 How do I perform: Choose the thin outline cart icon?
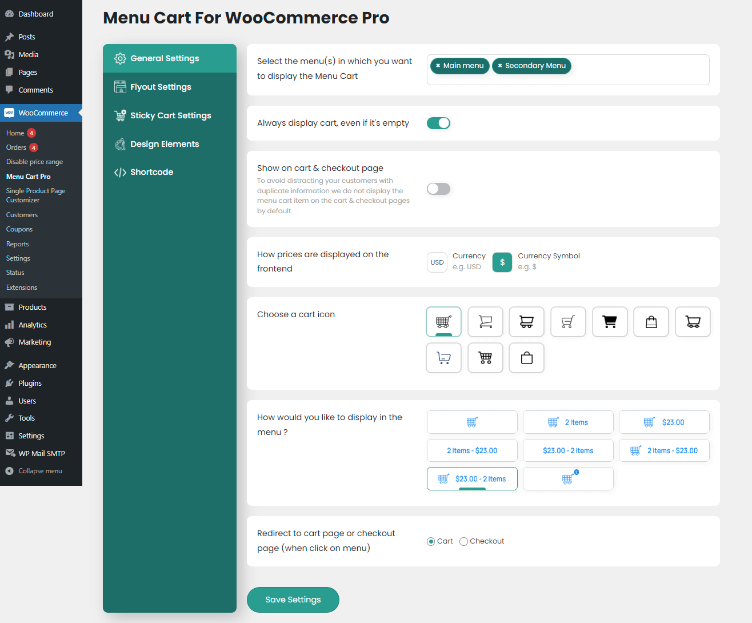[x=485, y=322]
